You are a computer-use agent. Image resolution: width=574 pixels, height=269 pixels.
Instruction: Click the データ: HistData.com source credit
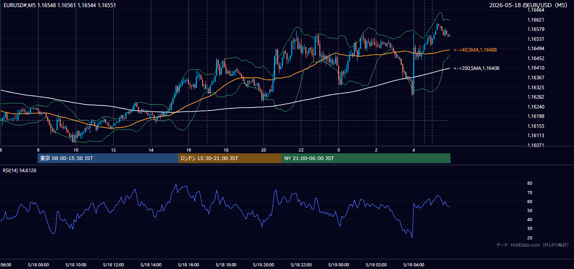532,245
